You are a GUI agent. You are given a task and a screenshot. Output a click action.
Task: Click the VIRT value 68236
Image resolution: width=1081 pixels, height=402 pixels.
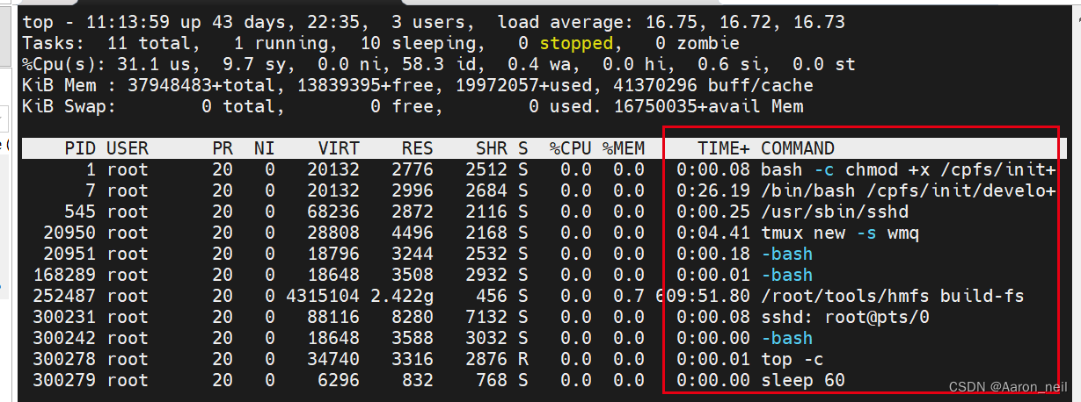coord(333,212)
